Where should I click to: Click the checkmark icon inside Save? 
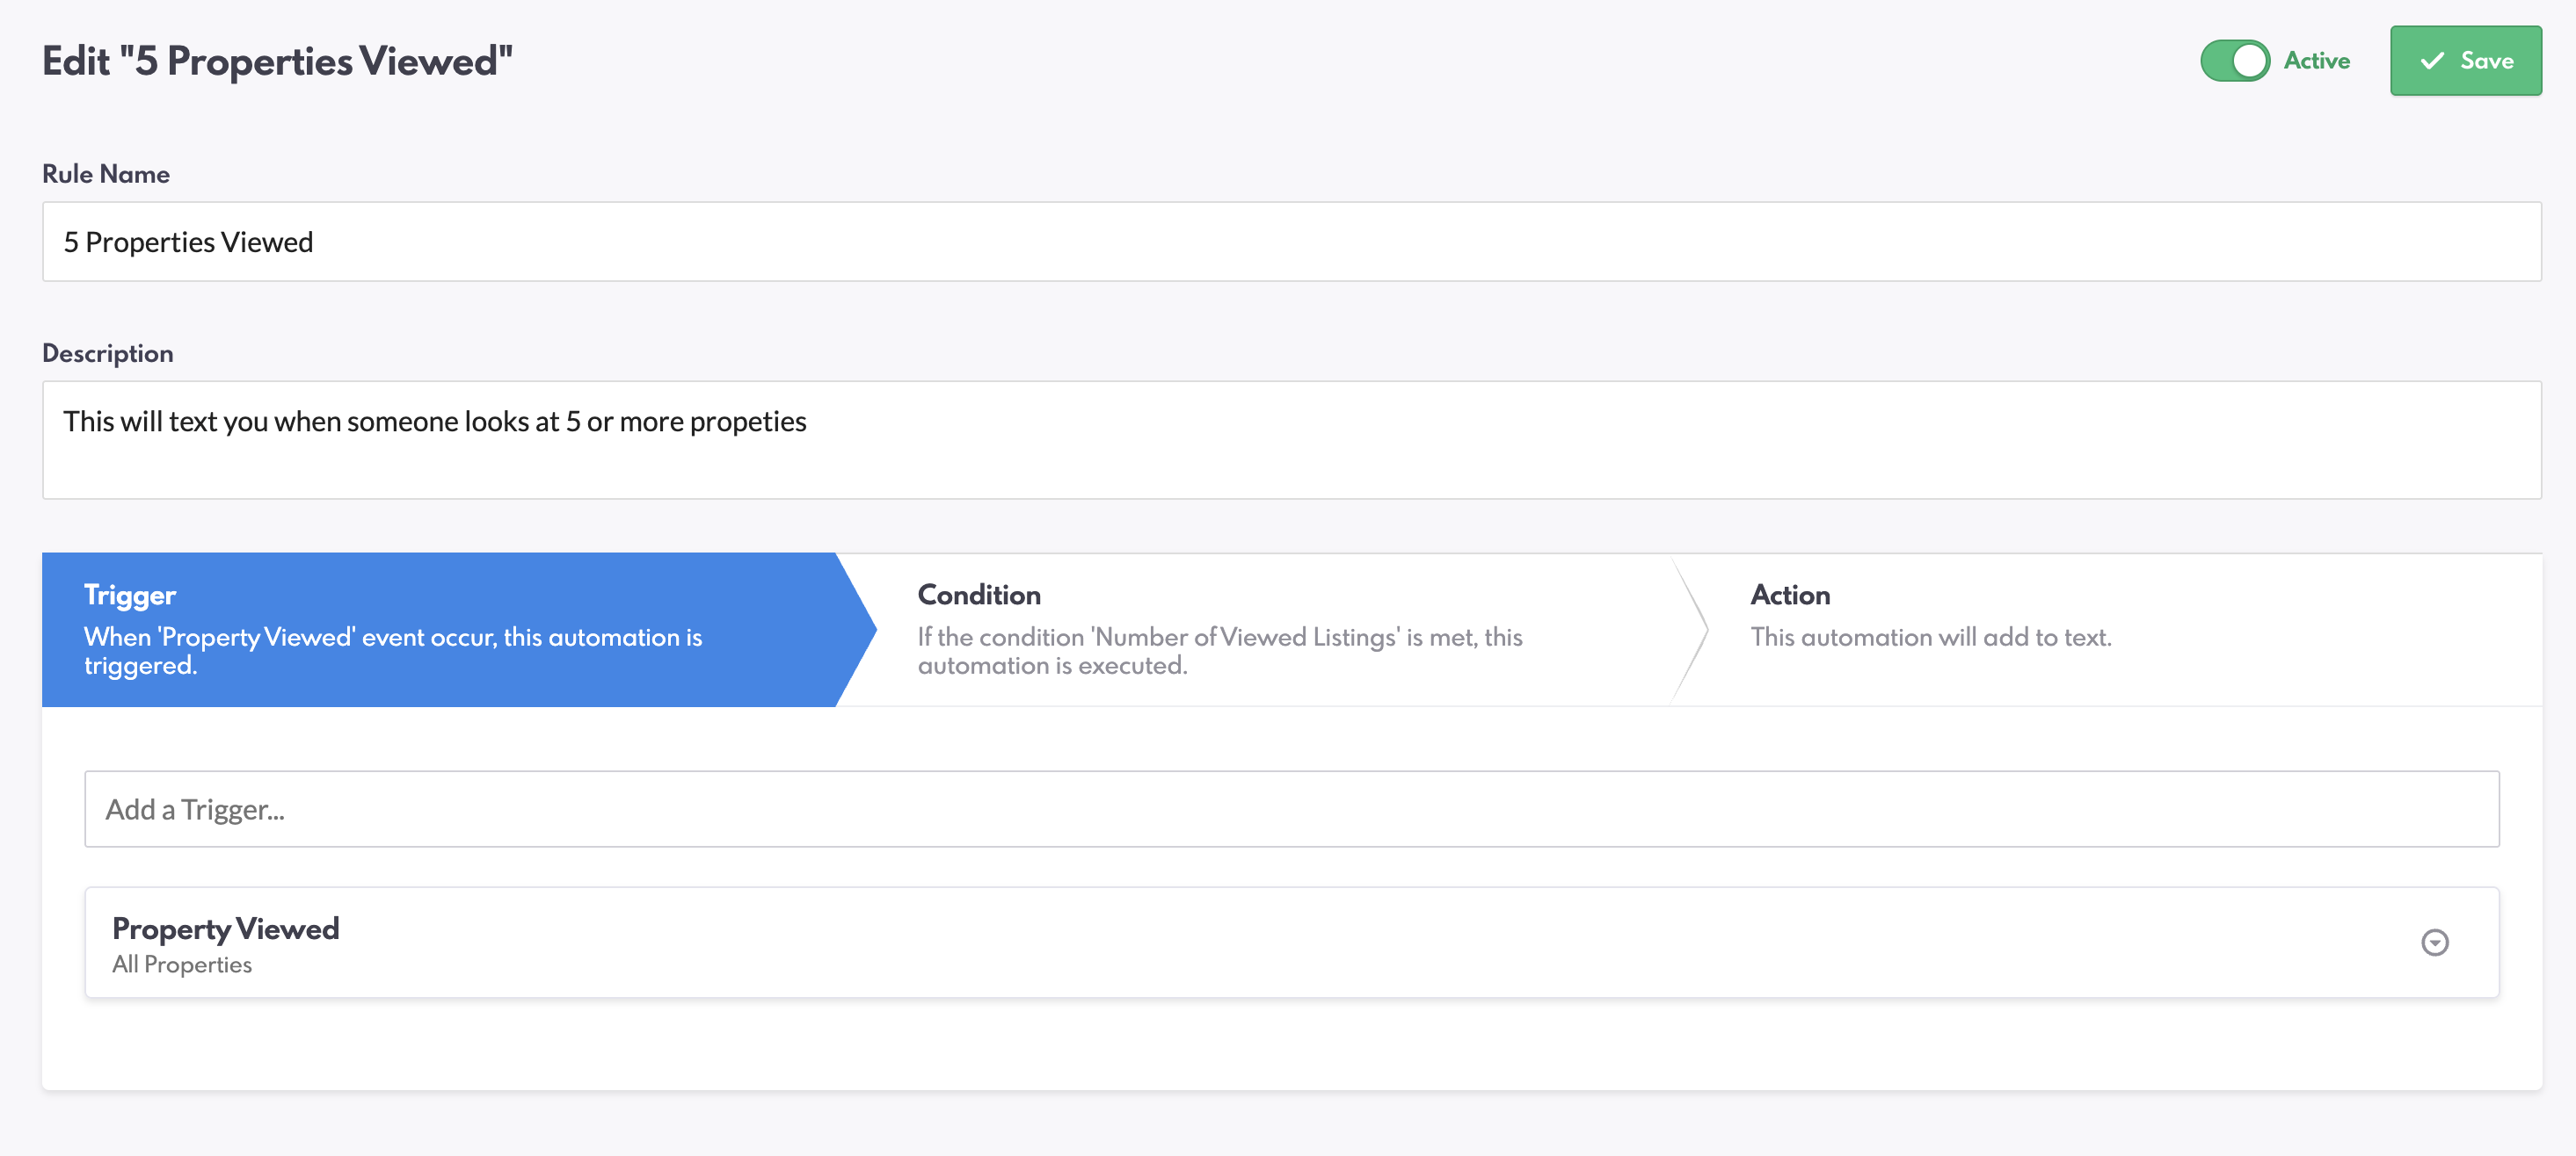(x=2431, y=61)
